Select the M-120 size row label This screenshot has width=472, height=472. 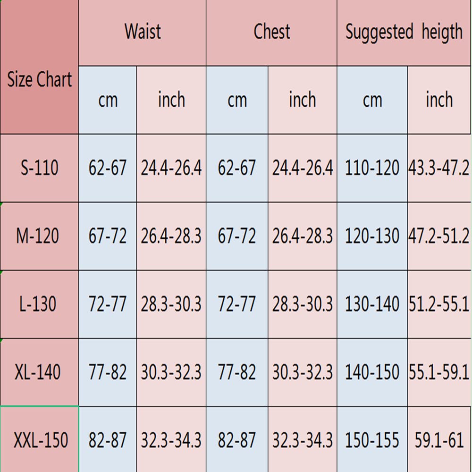(x=39, y=236)
